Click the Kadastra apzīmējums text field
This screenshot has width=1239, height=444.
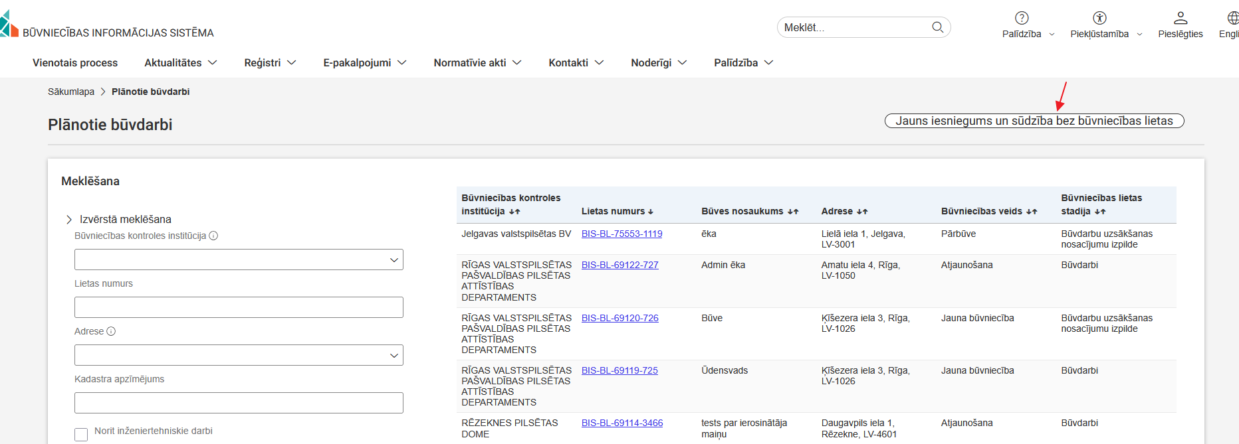coord(239,403)
